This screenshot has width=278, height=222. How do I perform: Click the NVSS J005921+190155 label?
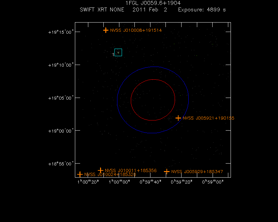click(x=209, y=118)
